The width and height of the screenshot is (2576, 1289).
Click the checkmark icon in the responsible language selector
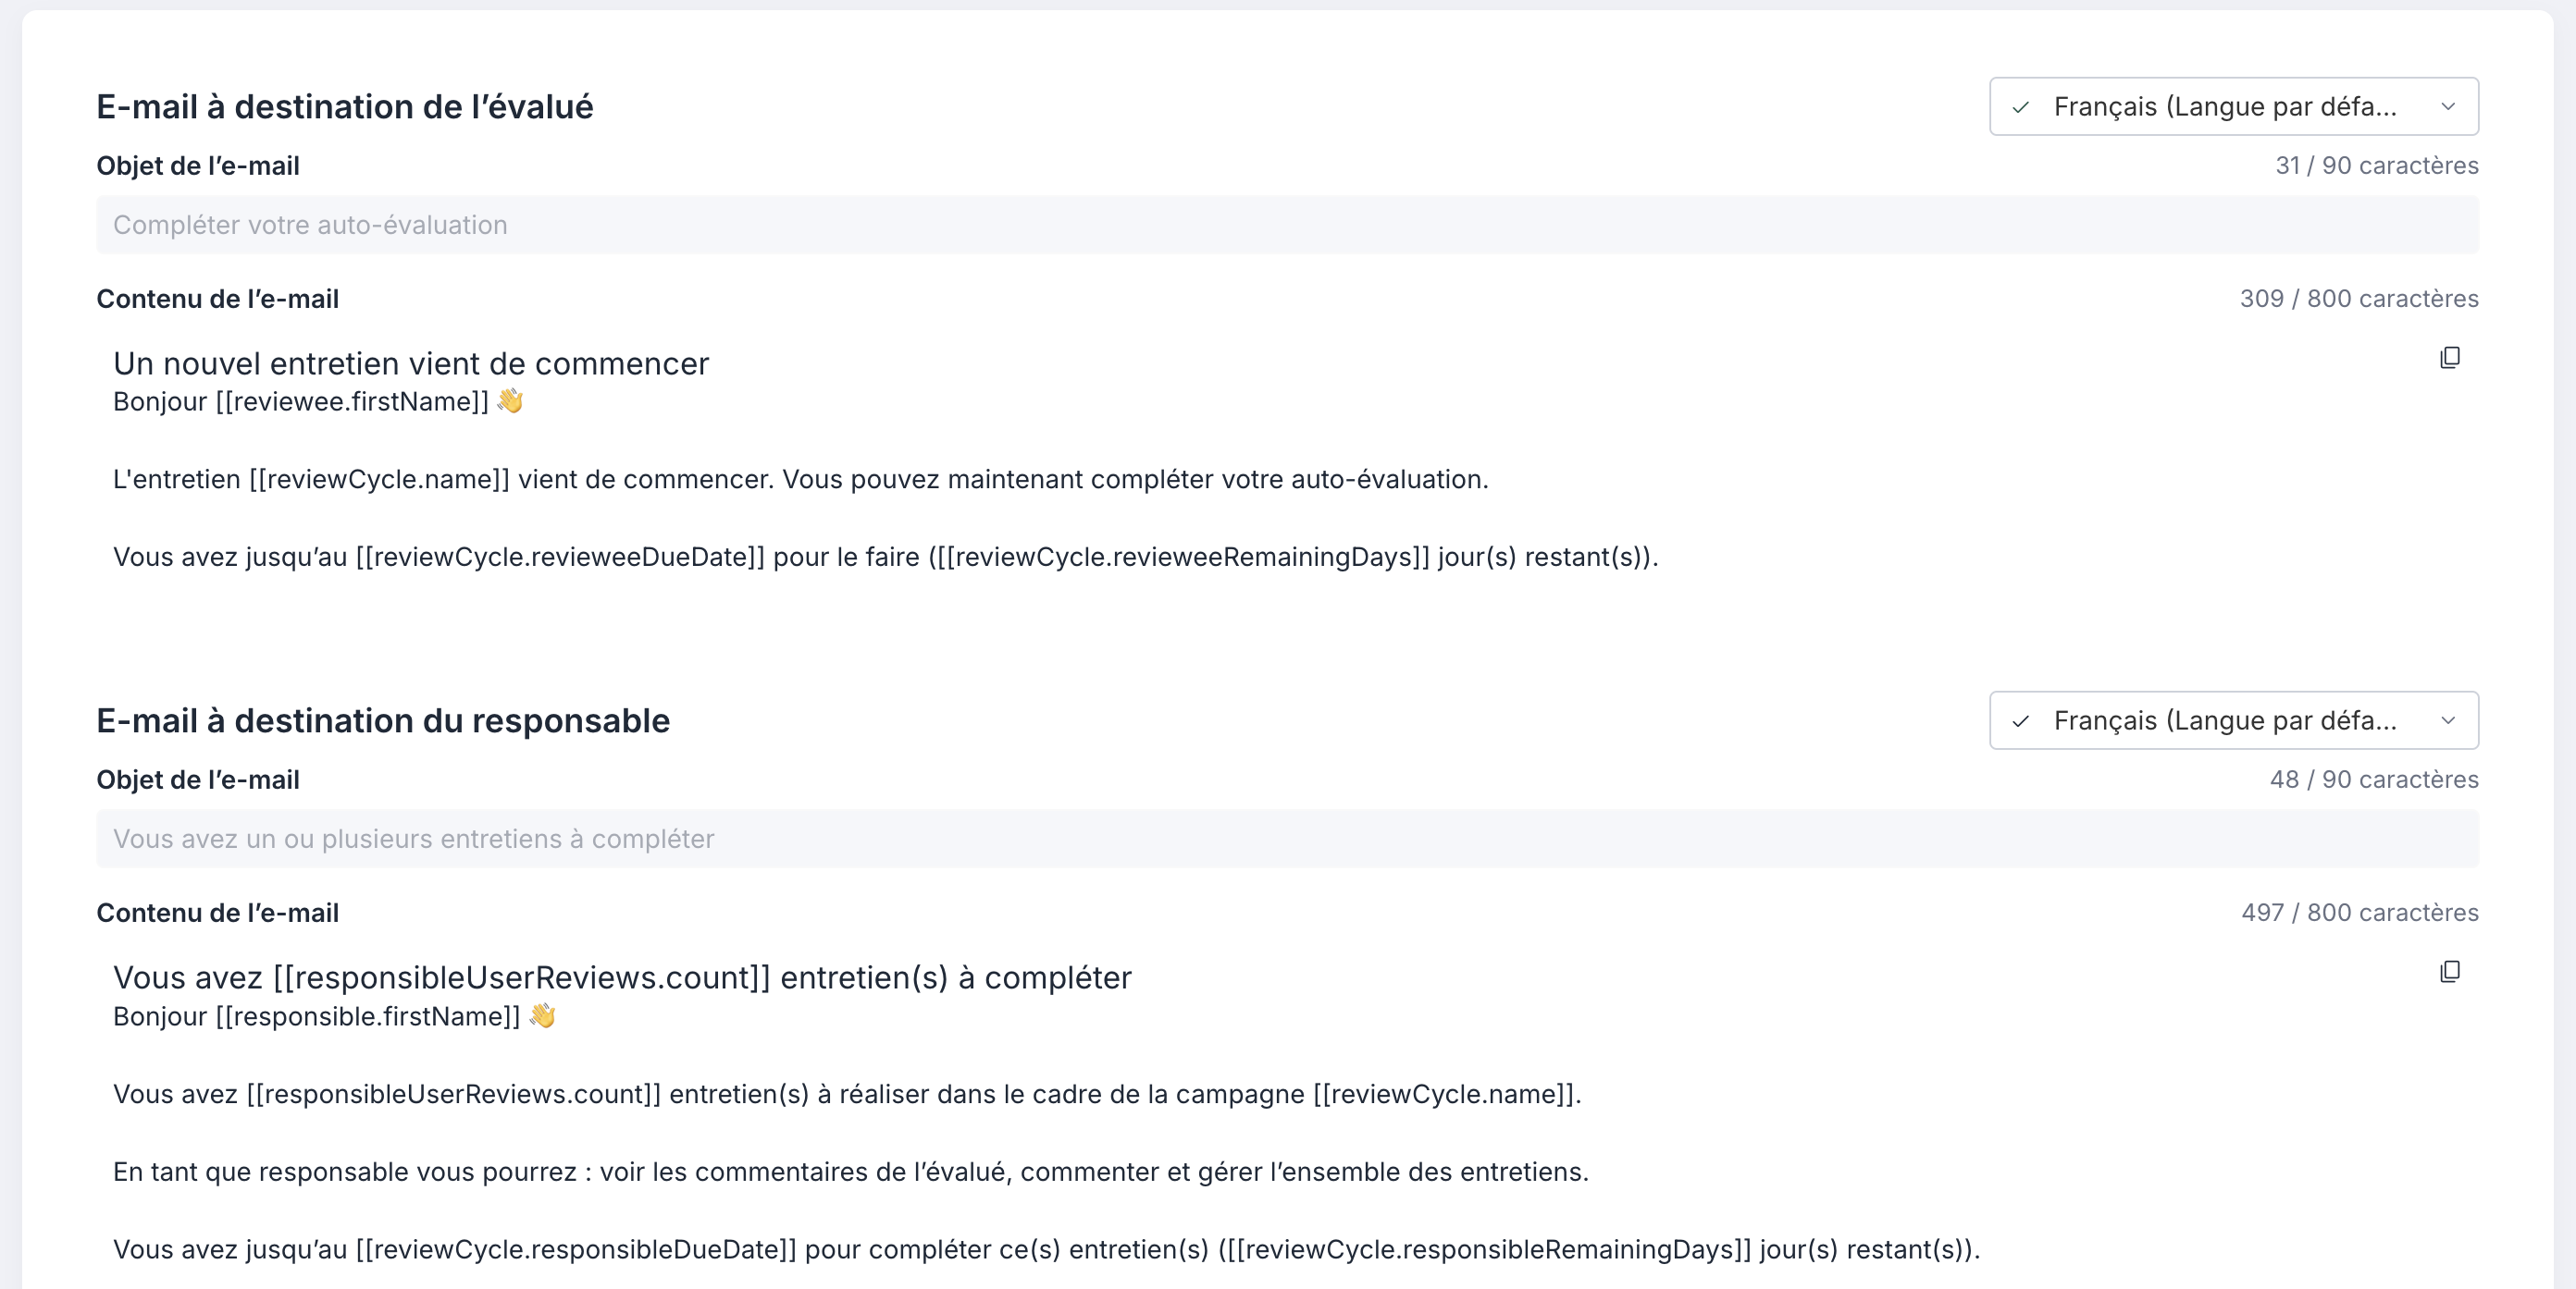click(x=2020, y=720)
